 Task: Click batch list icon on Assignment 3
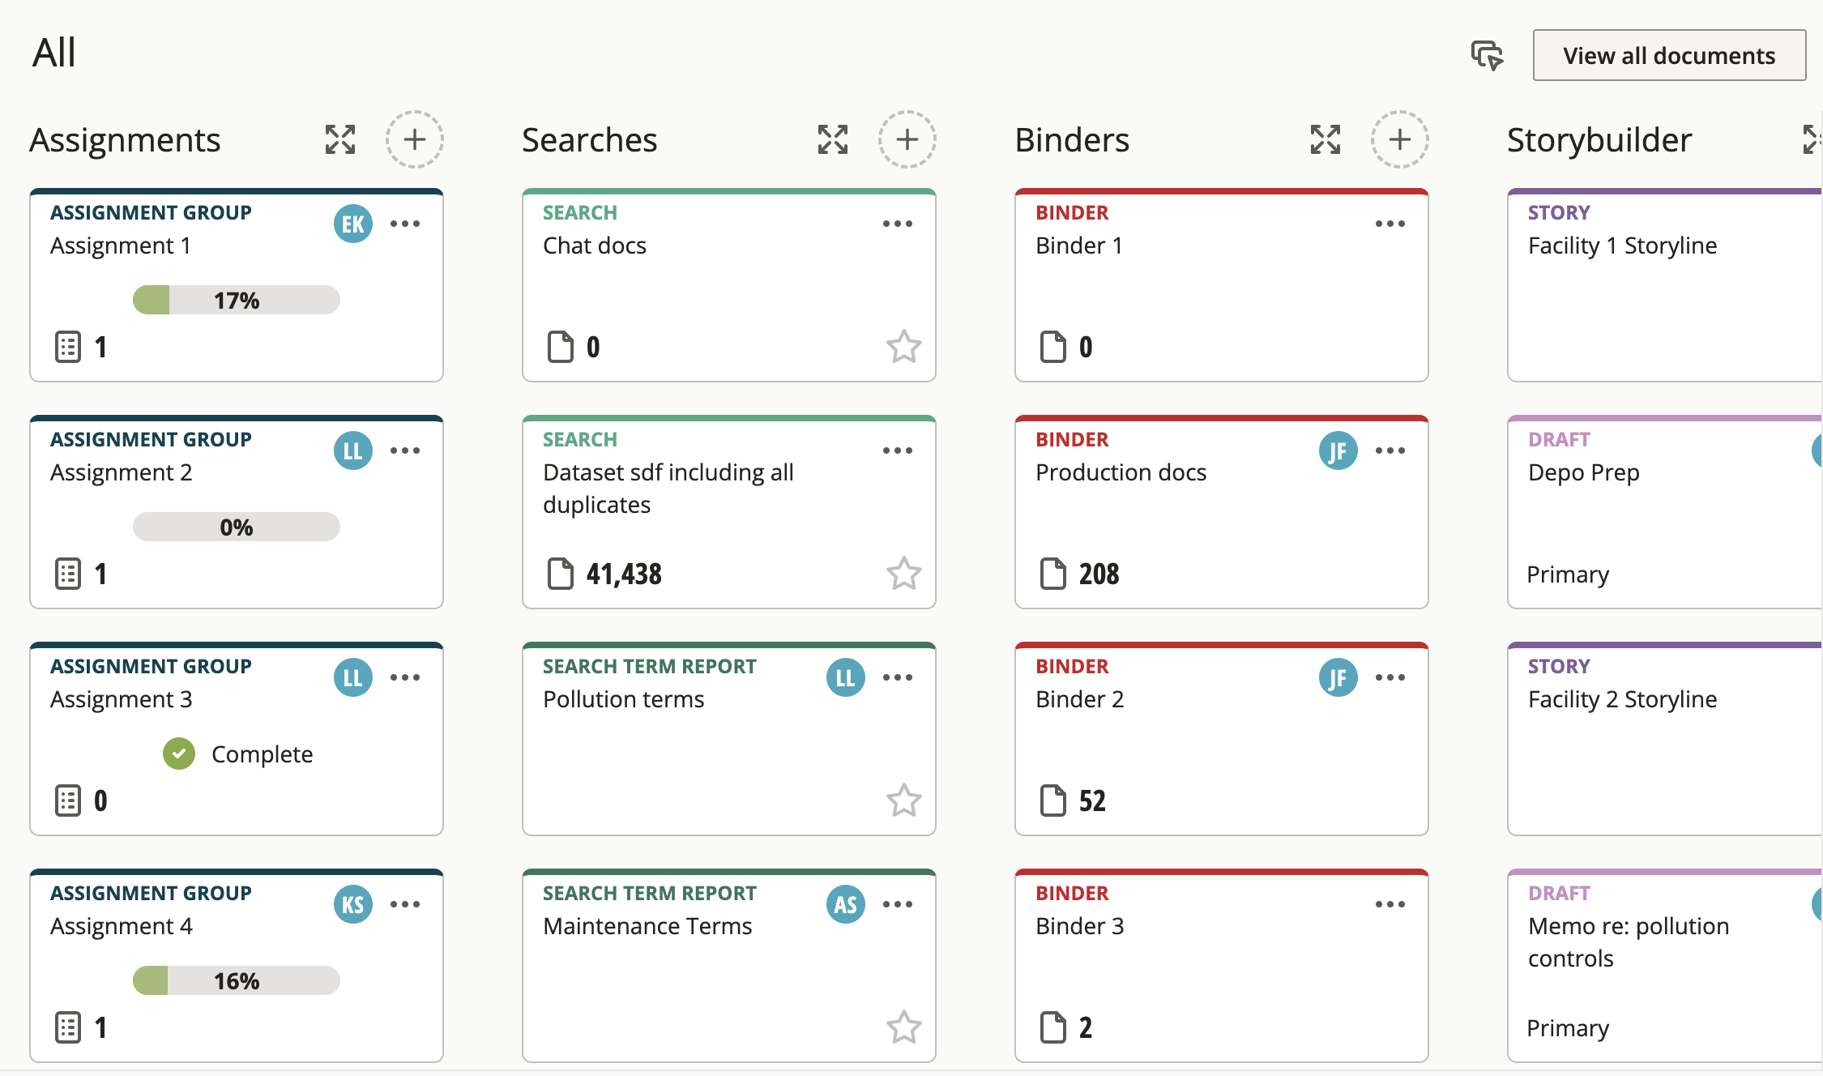(x=68, y=801)
